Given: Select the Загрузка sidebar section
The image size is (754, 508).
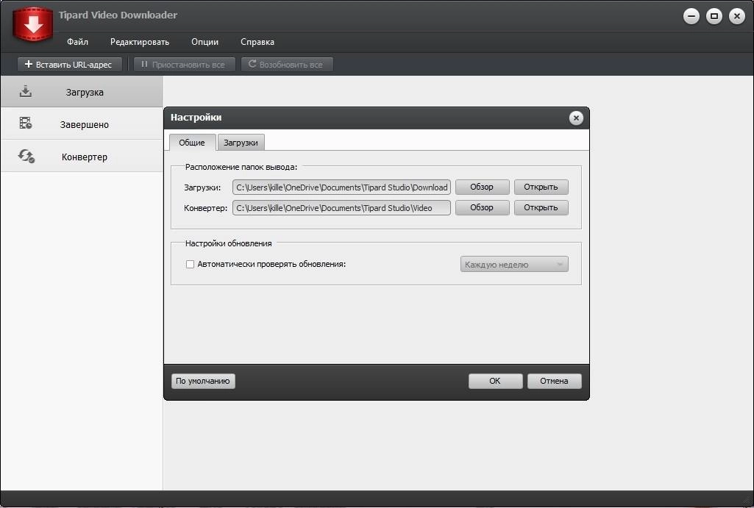Looking at the screenshot, I should coord(82,92).
